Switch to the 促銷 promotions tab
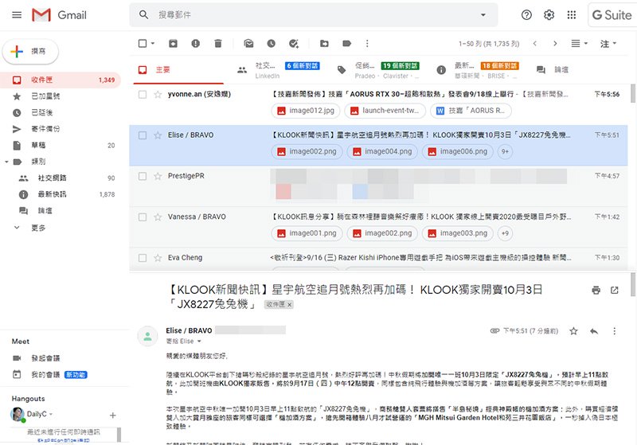This screenshot has width=637, height=445. (362, 70)
